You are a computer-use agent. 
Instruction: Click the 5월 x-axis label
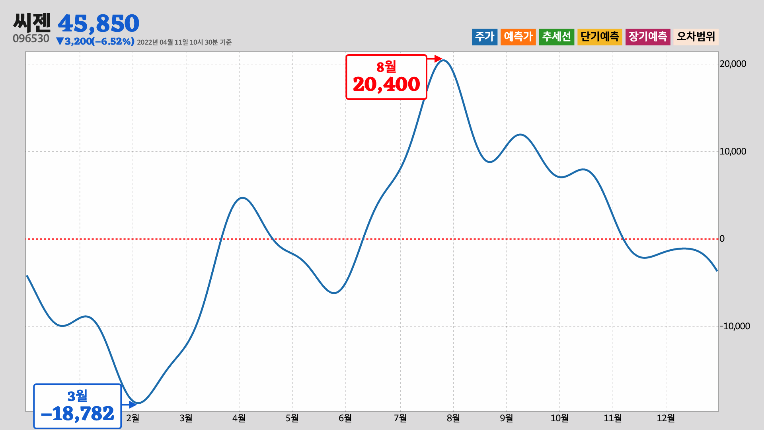[x=292, y=418]
